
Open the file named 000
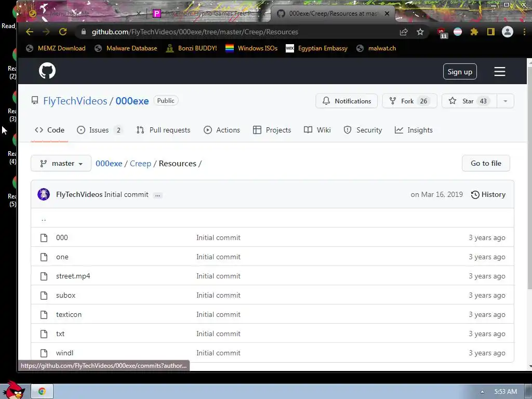[x=62, y=237]
